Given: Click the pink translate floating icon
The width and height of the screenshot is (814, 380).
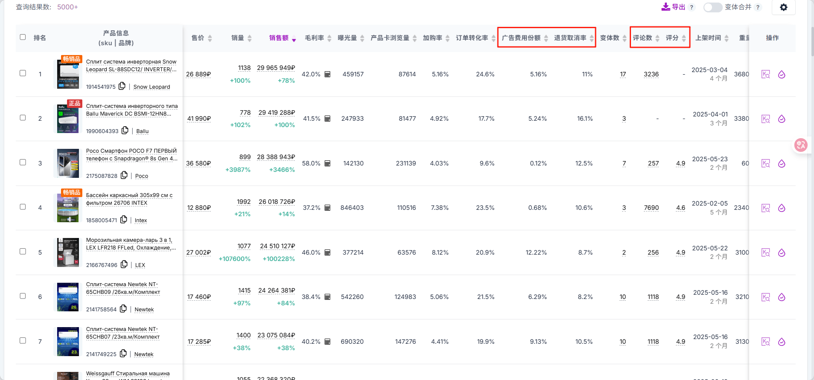Looking at the screenshot, I should pyautogui.click(x=801, y=145).
